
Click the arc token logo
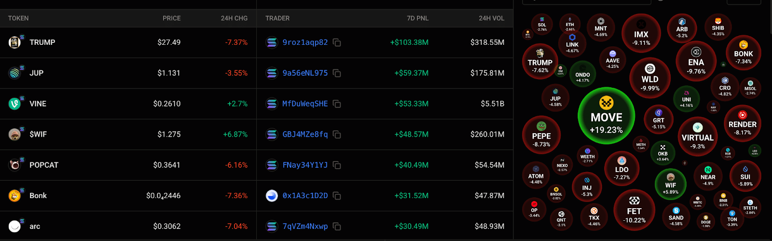click(x=15, y=226)
